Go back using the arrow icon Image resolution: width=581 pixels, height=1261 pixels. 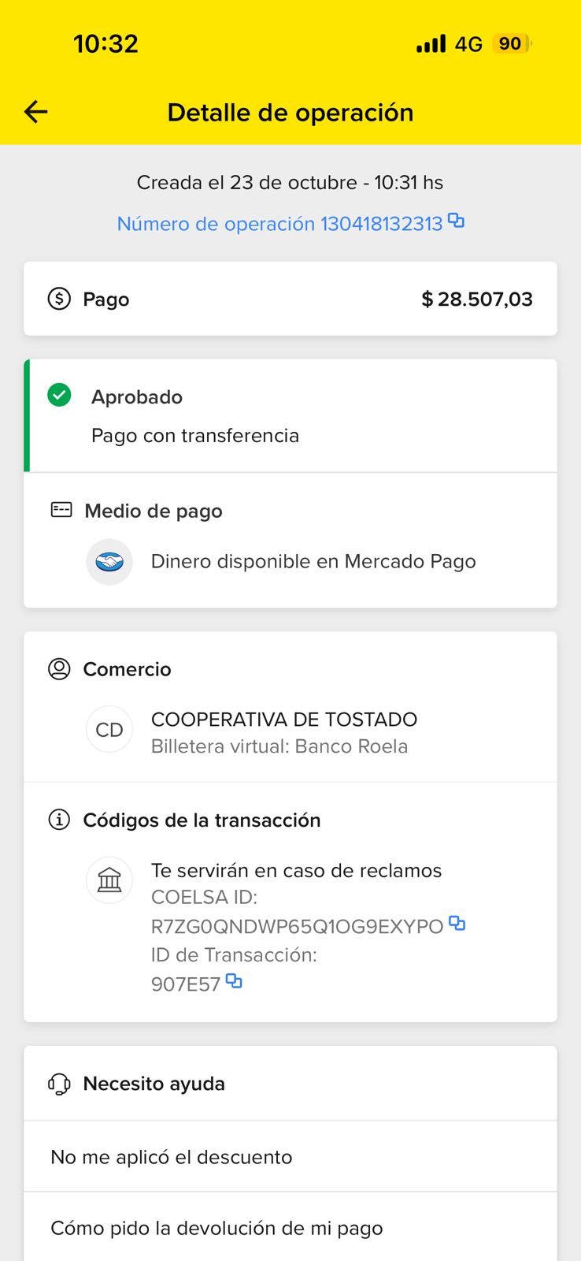(x=36, y=112)
